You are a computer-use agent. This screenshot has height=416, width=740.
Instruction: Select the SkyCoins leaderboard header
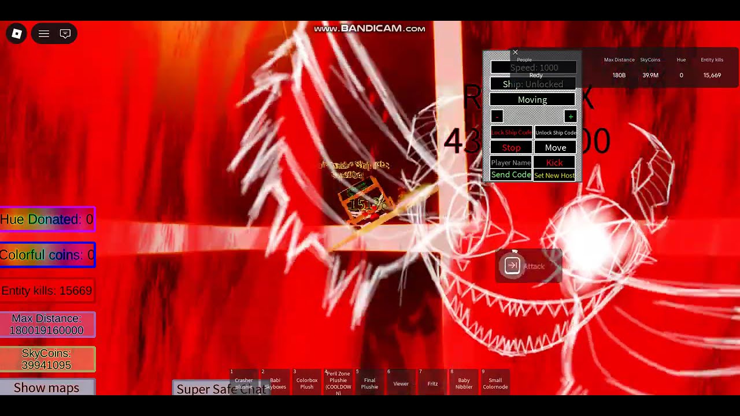[650, 60]
